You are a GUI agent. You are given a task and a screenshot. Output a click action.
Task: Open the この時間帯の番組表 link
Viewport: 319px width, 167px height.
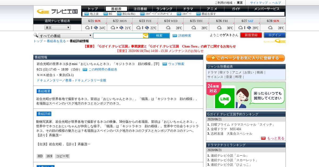coord(103,69)
